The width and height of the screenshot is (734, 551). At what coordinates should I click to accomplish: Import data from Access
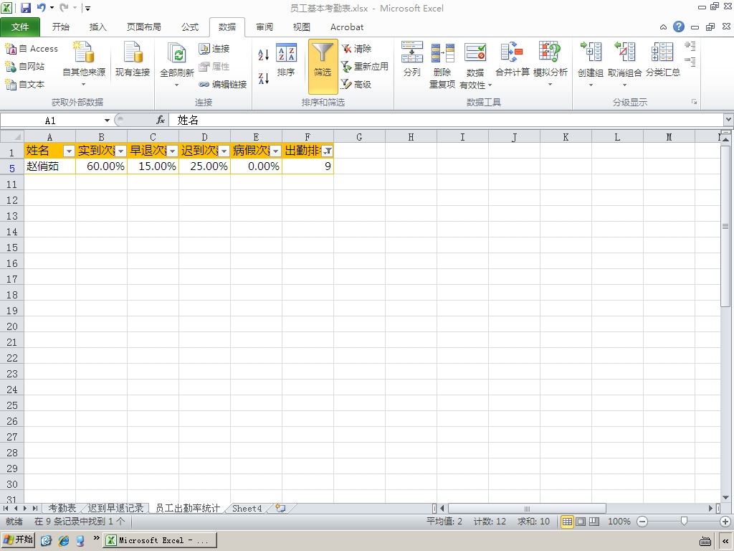pyautogui.click(x=32, y=49)
